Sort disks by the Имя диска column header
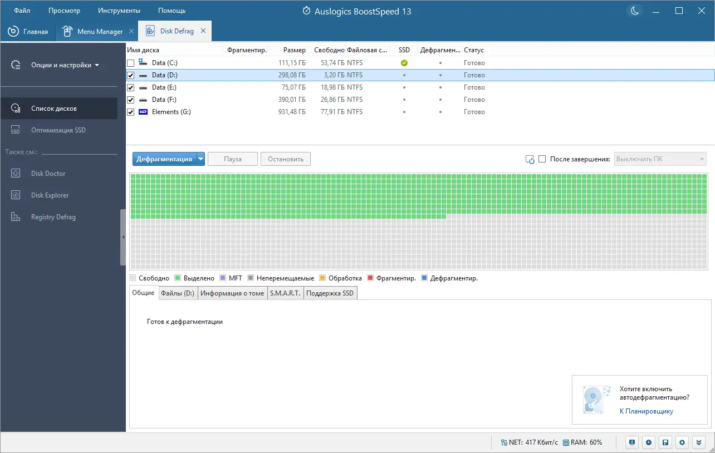 pyautogui.click(x=175, y=50)
